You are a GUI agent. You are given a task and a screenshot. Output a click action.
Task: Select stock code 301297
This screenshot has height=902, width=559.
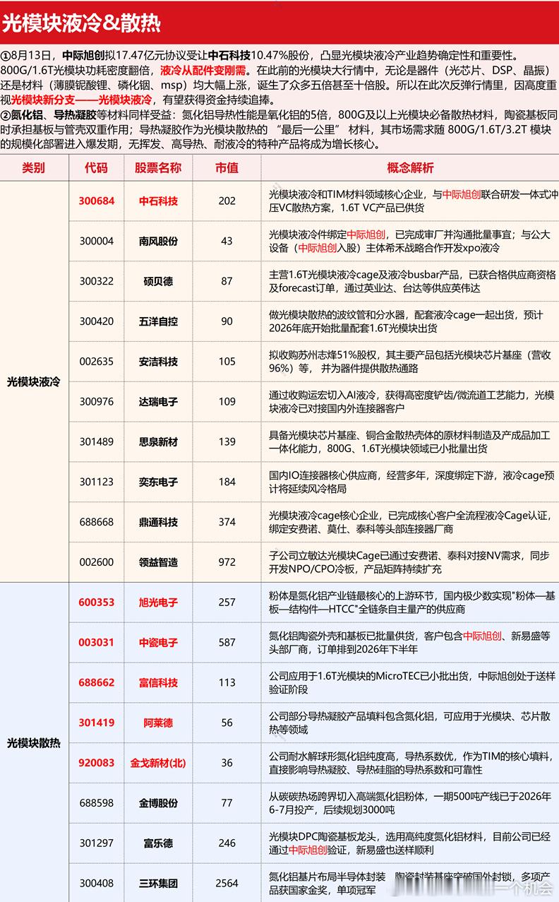click(x=97, y=843)
